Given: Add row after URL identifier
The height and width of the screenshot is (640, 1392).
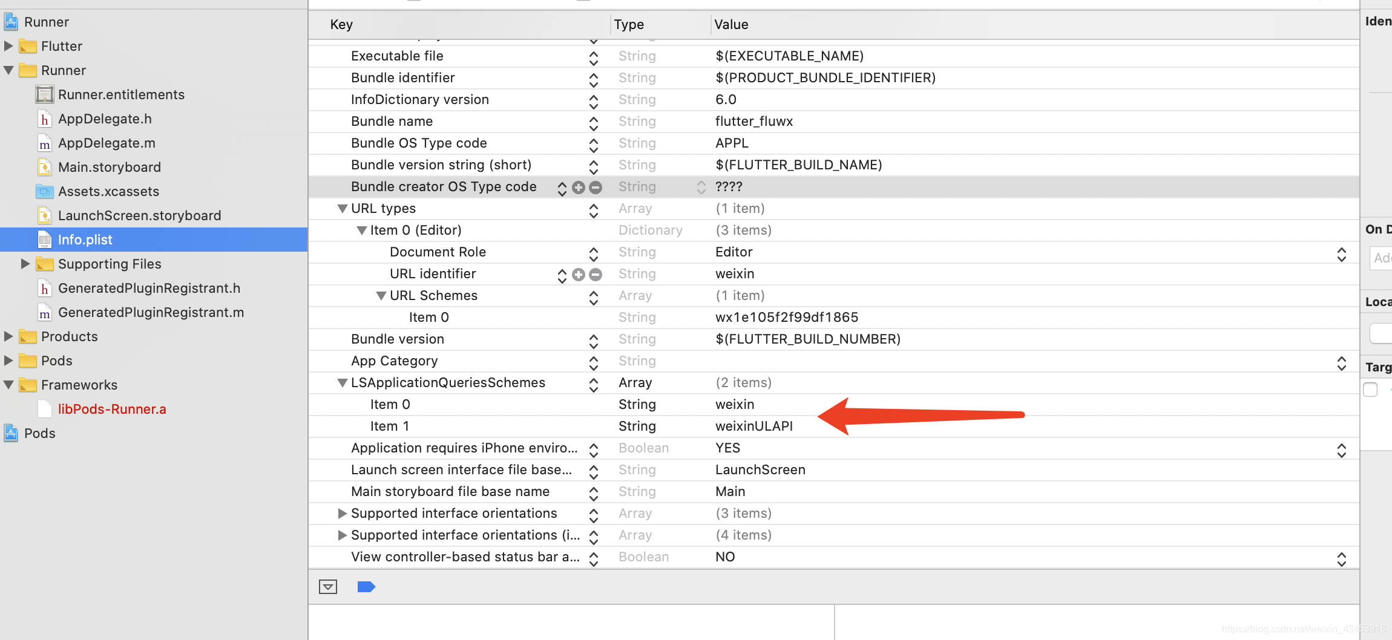Looking at the screenshot, I should click(x=579, y=275).
